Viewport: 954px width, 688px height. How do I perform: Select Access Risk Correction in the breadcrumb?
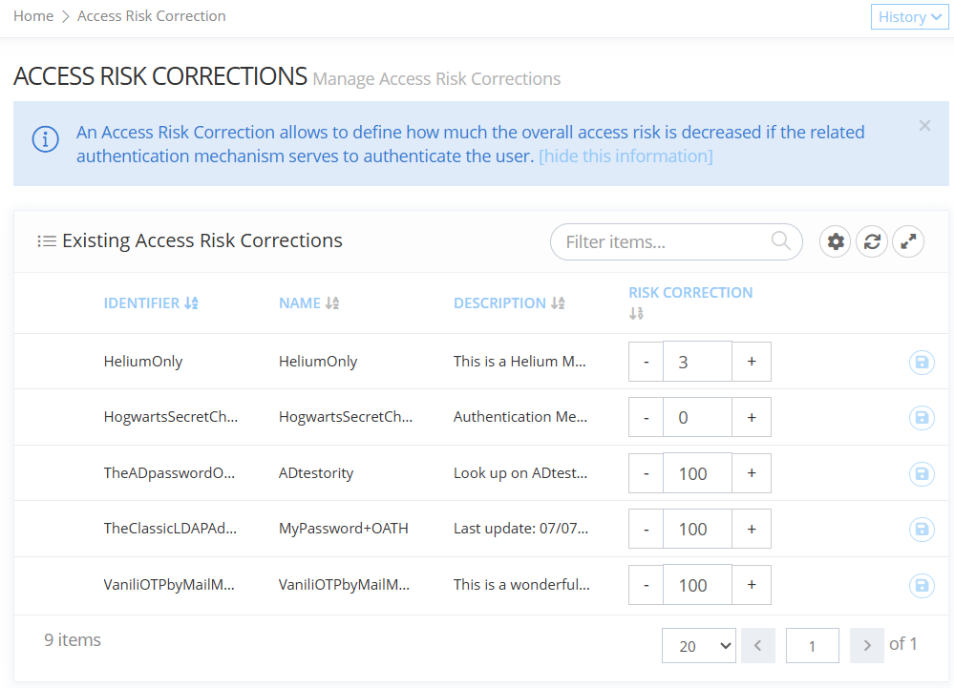coord(151,15)
